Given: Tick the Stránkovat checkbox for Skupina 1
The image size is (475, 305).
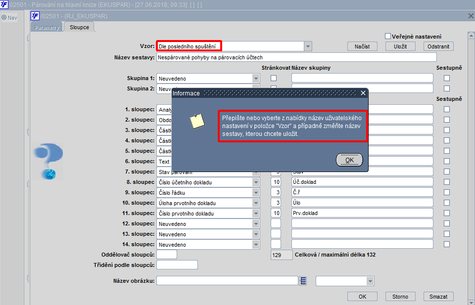Looking at the screenshot, I should pyautogui.click(x=274, y=78).
